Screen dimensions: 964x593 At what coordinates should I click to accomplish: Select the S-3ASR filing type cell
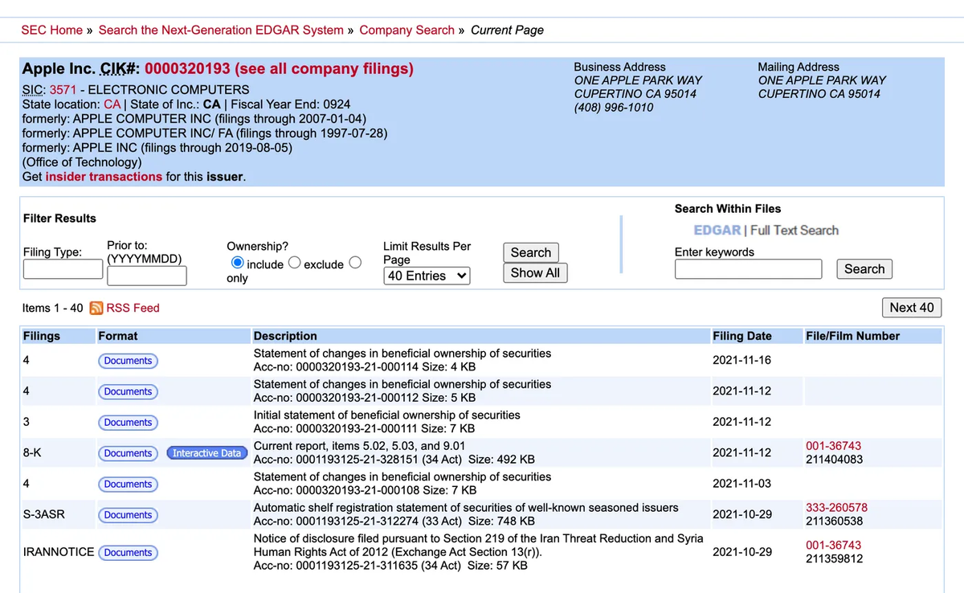point(43,514)
